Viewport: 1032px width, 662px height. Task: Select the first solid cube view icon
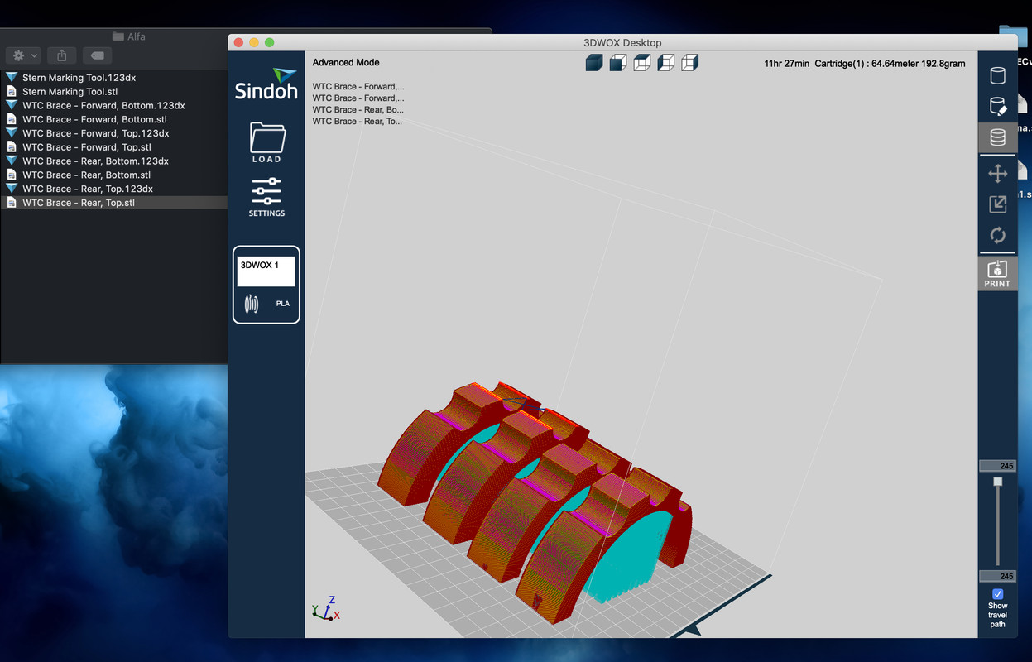pos(594,62)
